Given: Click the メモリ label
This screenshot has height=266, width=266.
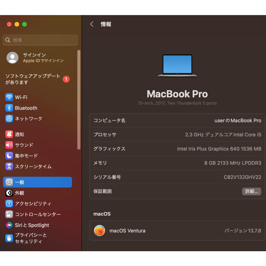Looking at the screenshot, I should coord(100,163).
